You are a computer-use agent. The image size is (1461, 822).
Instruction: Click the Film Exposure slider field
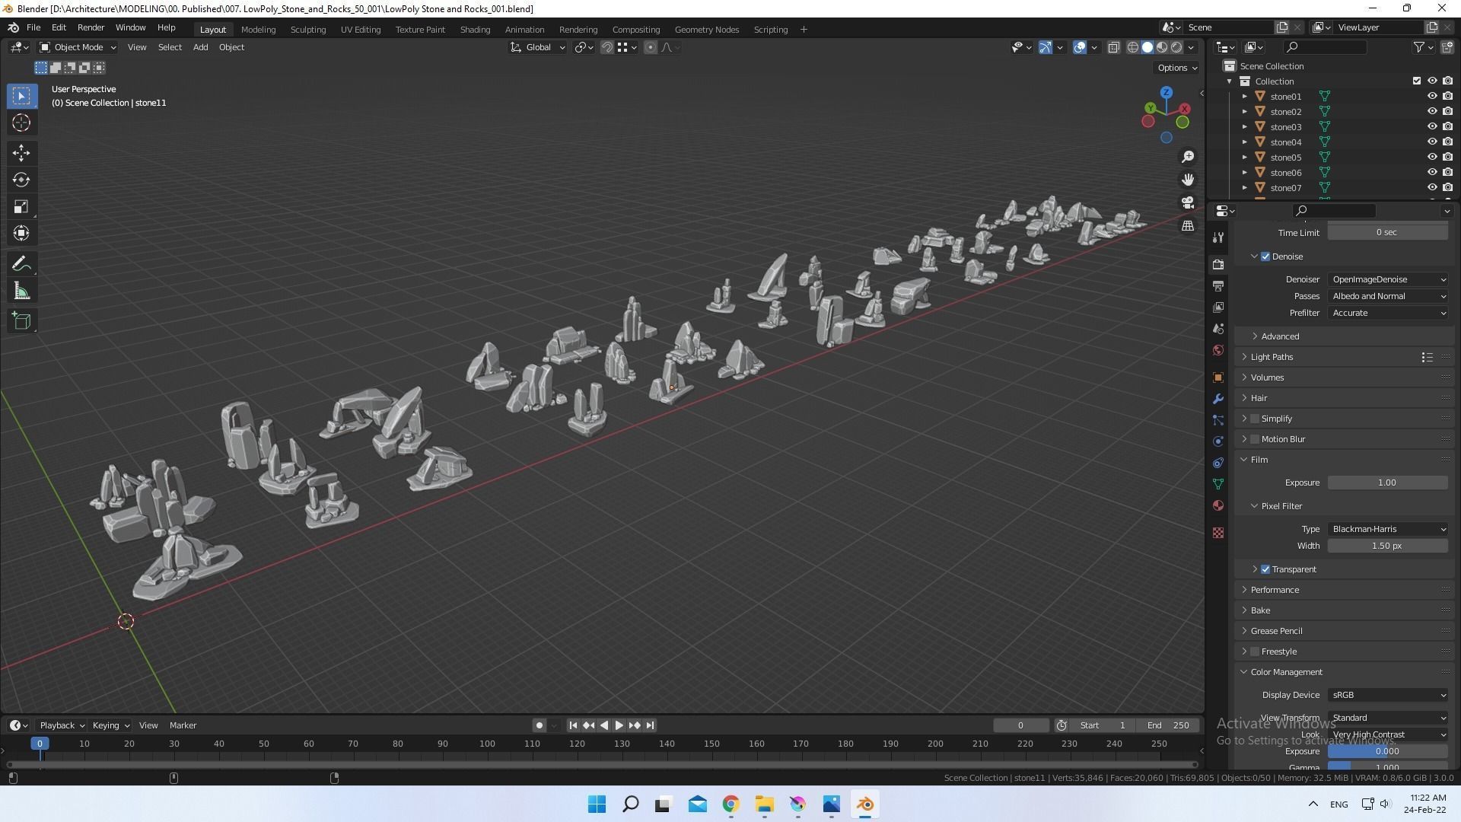coord(1386,483)
